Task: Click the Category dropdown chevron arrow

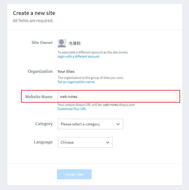Action: pos(118,124)
